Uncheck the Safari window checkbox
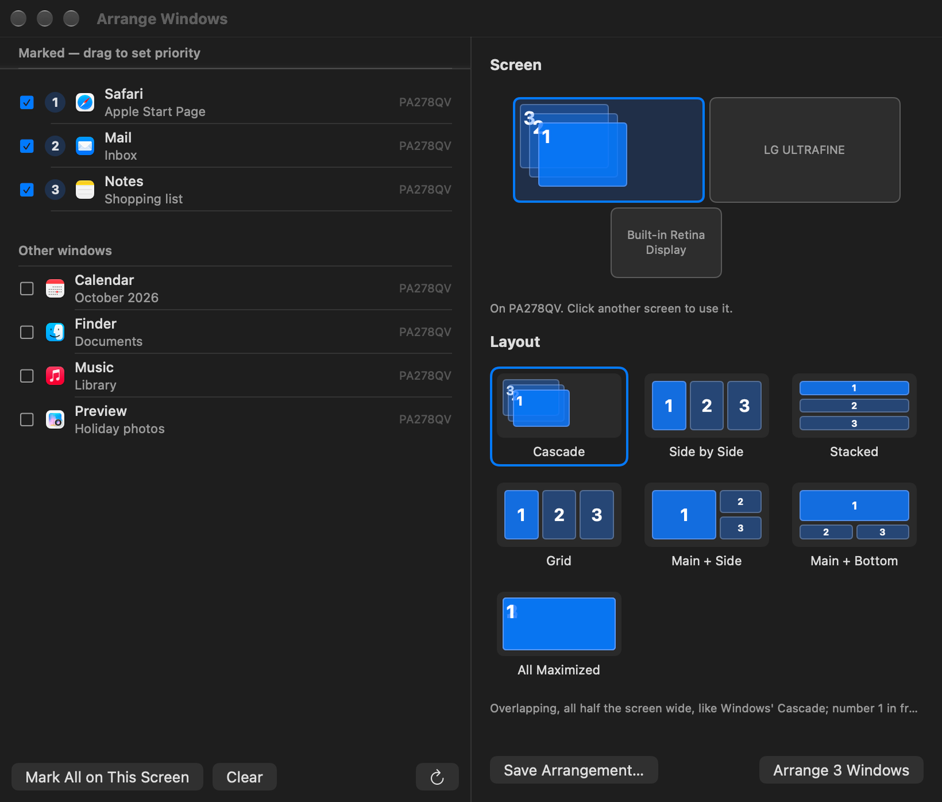 coord(27,102)
